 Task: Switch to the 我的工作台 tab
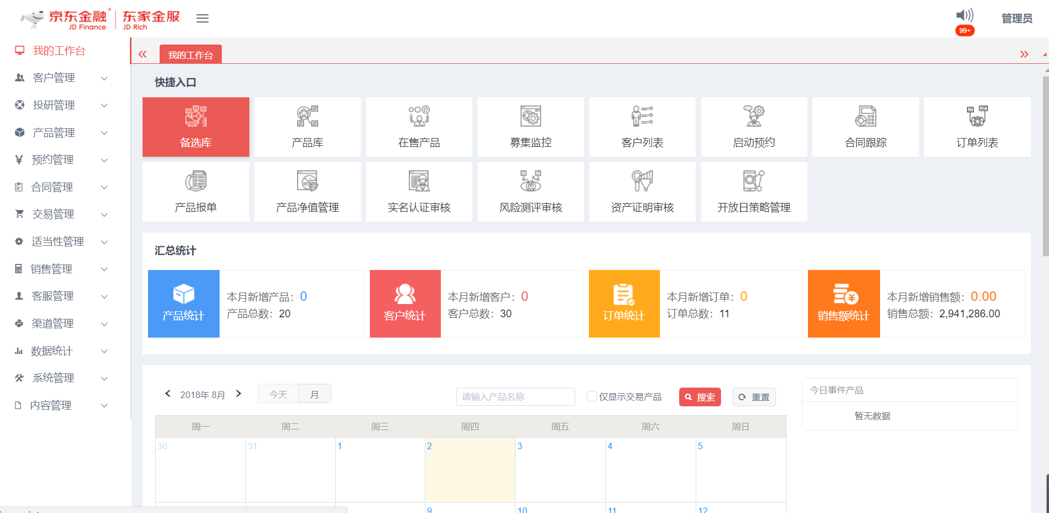click(190, 55)
